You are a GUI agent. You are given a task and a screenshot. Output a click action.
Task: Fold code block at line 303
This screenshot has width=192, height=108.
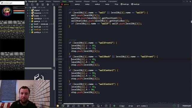pos(63,70)
